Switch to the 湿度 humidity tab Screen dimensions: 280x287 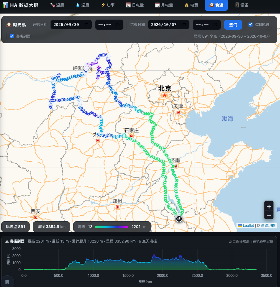coord(83,5)
